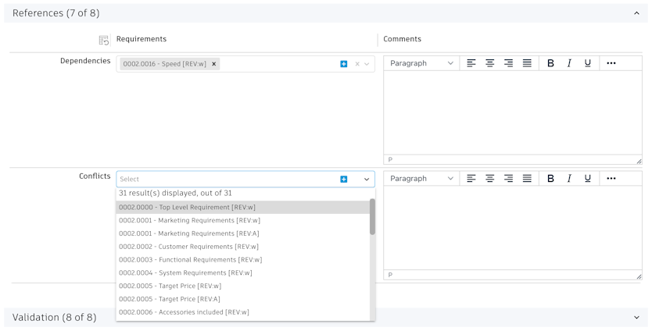652x331 pixels.
Task: Expand the Validation (8 of 8) section
Action: (x=636, y=317)
